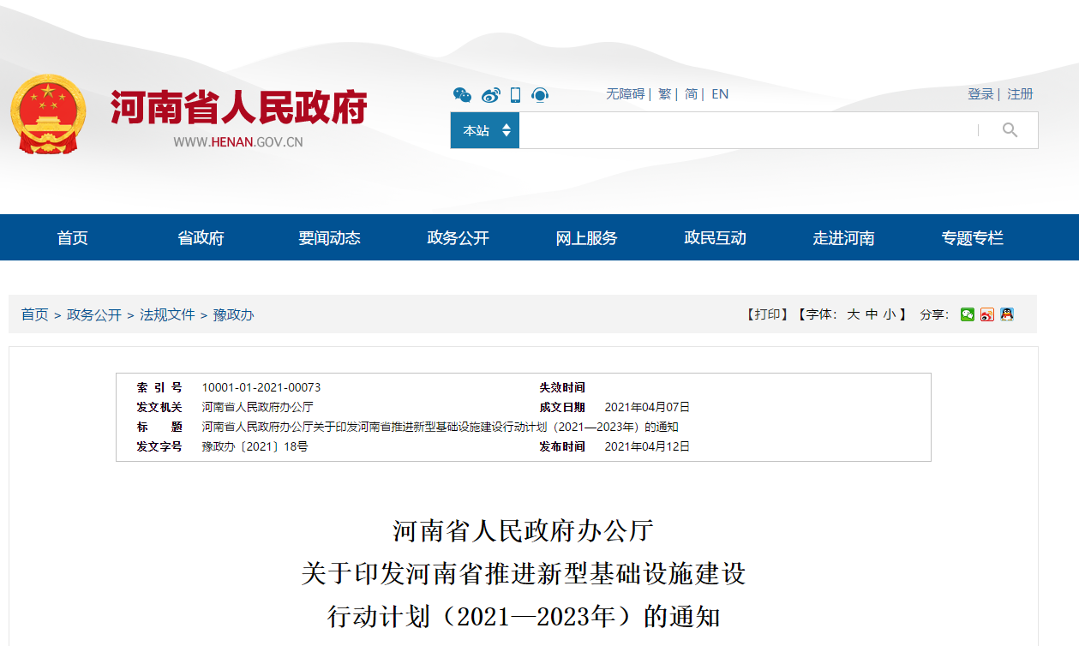Set font size to 大

(853, 314)
